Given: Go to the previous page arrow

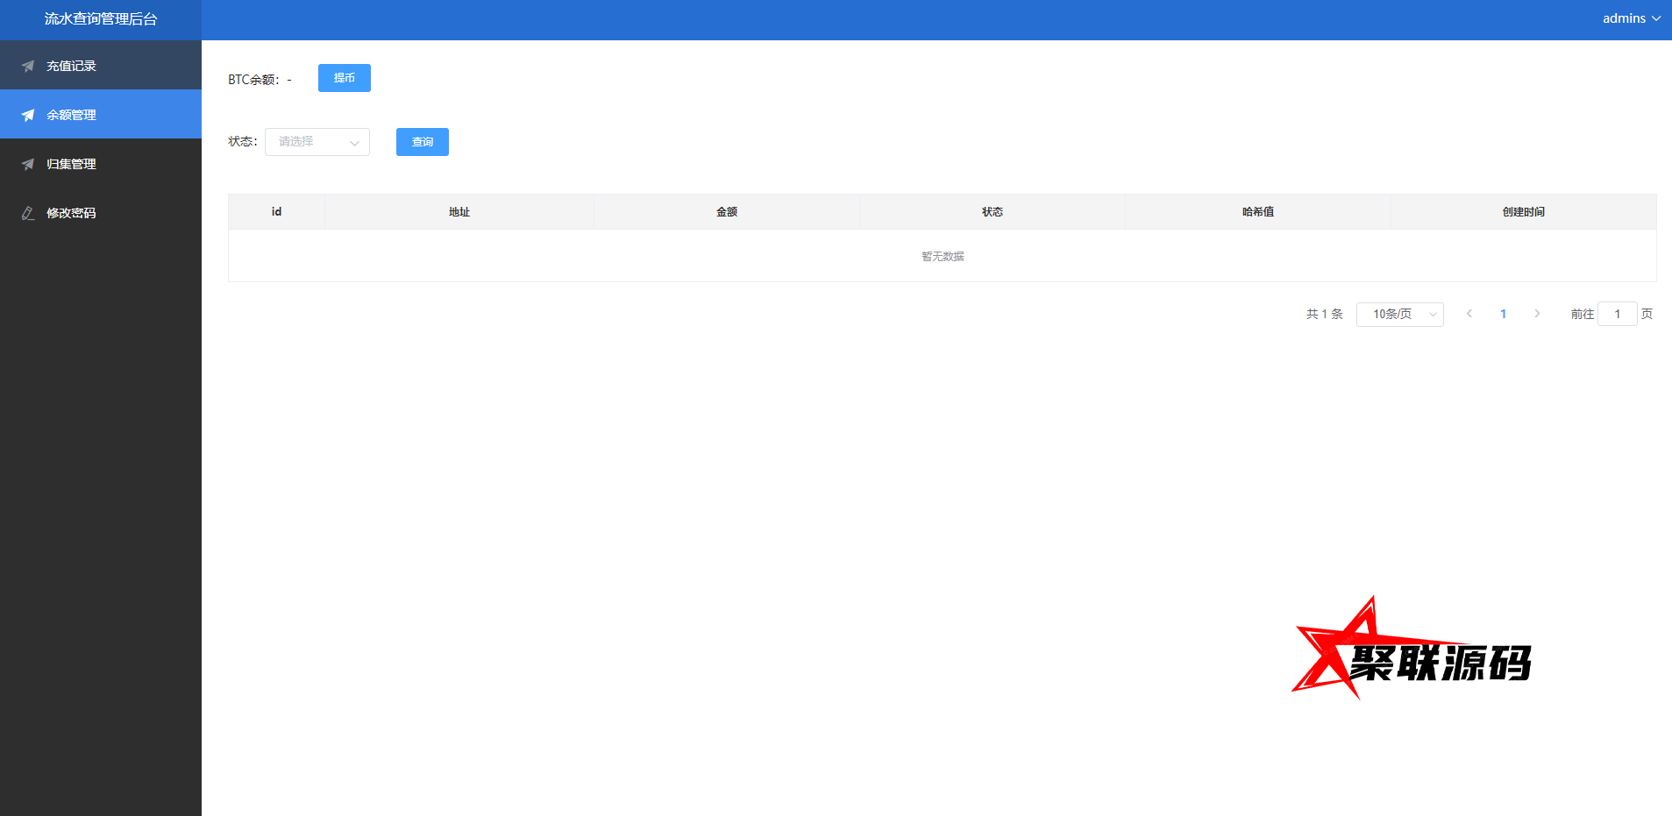Looking at the screenshot, I should pos(1469,314).
